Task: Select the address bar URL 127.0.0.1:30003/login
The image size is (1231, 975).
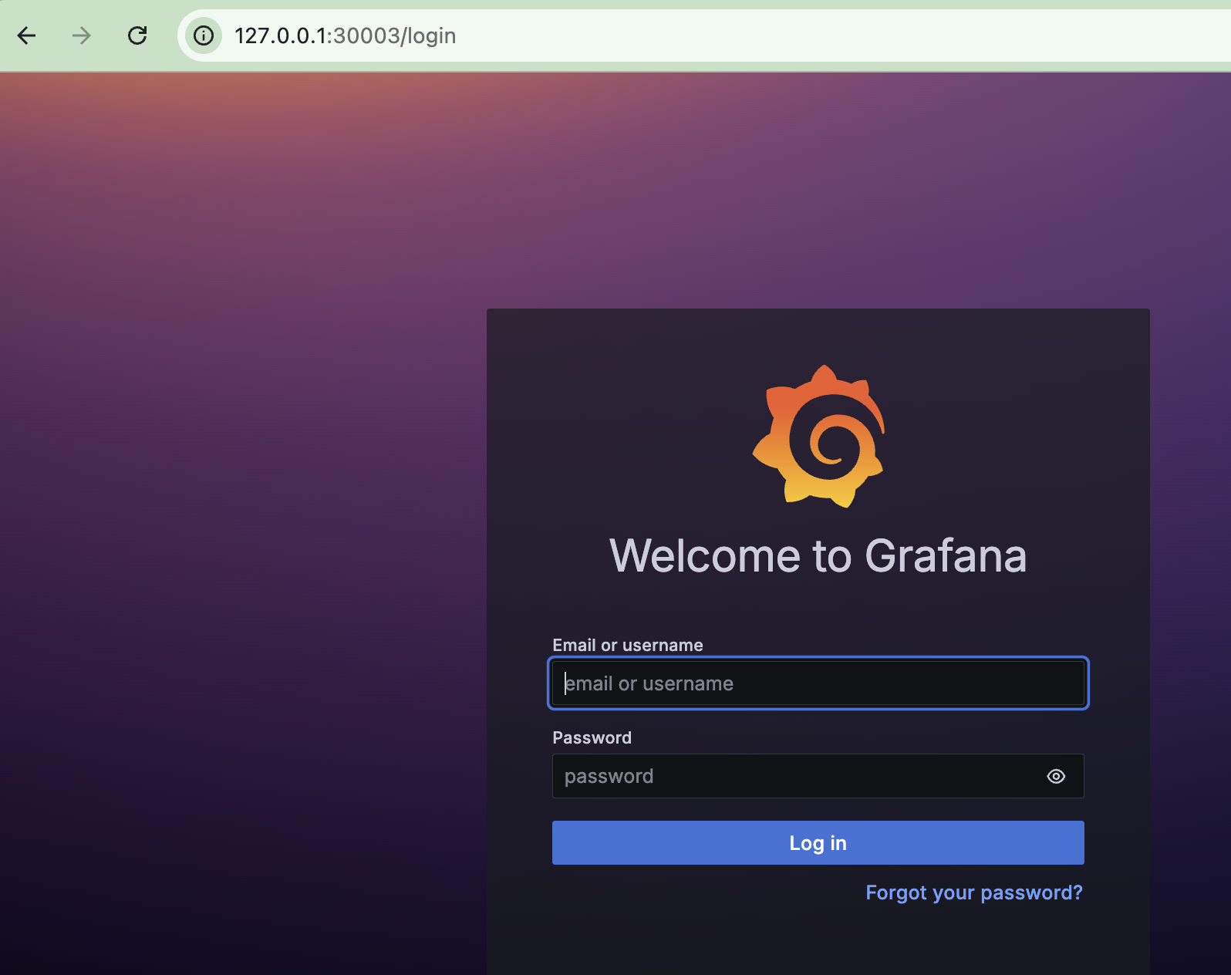Action: pyautogui.click(x=345, y=35)
